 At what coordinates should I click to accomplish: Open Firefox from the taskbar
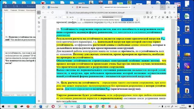tap(91, 106)
